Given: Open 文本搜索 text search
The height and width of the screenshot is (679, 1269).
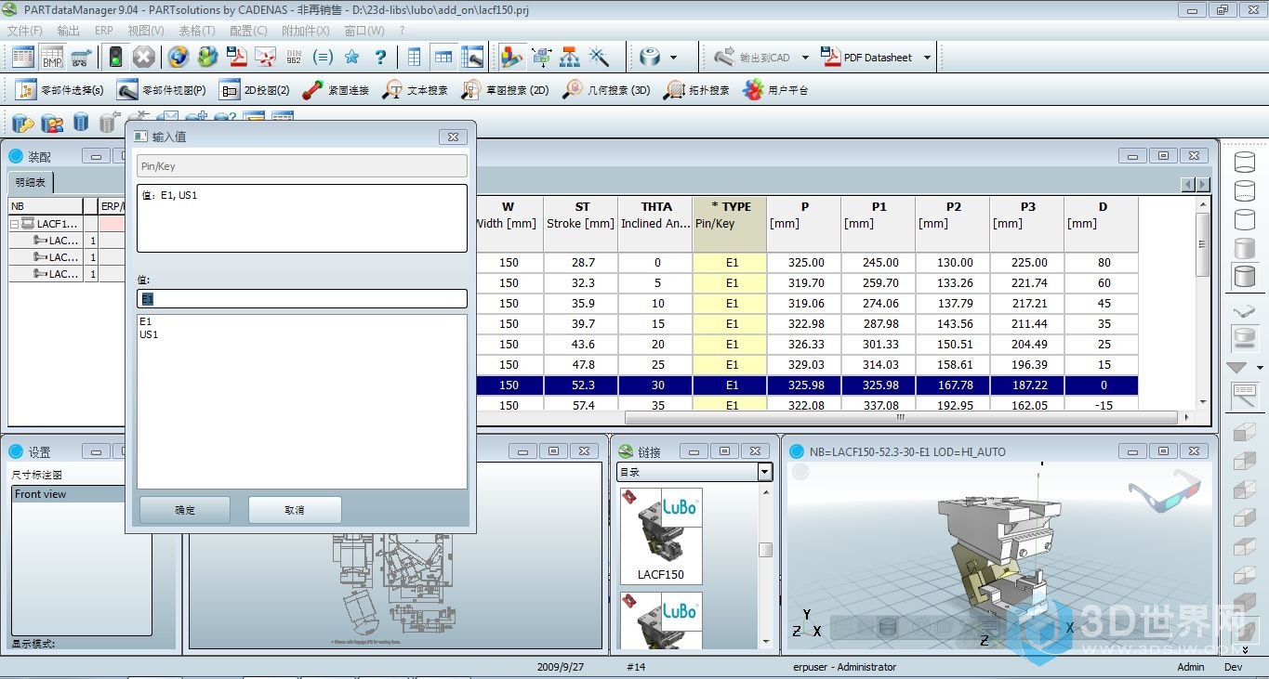Looking at the screenshot, I should pyautogui.click(x=415, y=90).
